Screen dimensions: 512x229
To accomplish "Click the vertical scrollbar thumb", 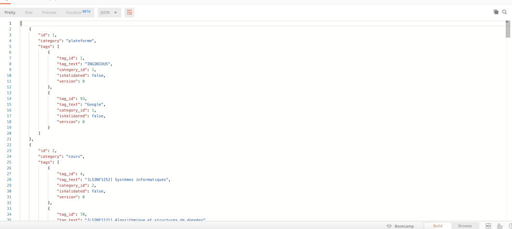I will coord(508,29).
